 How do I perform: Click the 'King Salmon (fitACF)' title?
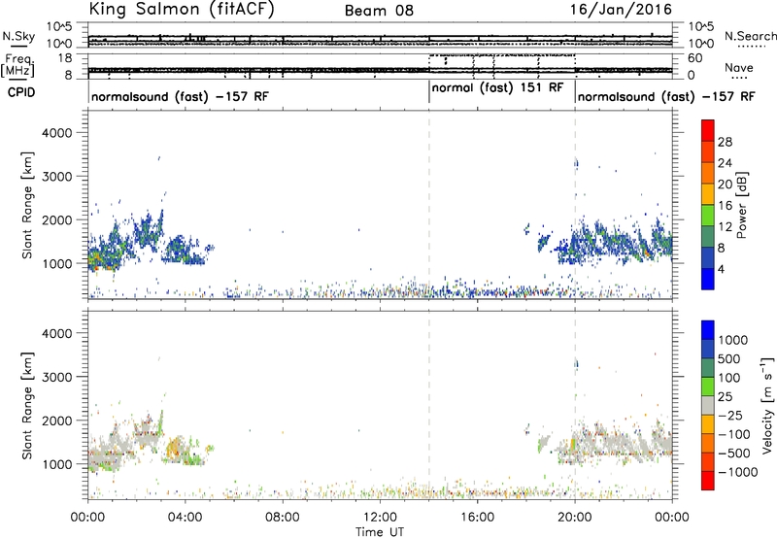click(x=182, y=9)
